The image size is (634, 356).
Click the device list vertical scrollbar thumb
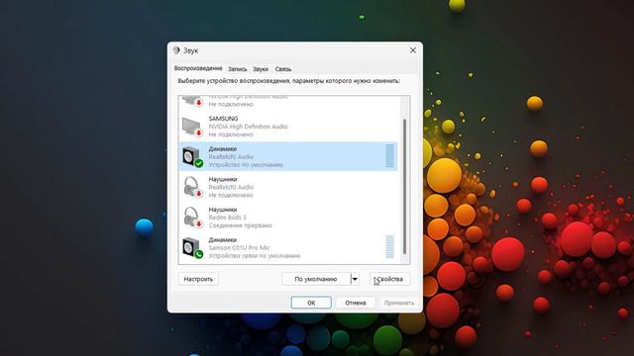[x=404, y=187]
